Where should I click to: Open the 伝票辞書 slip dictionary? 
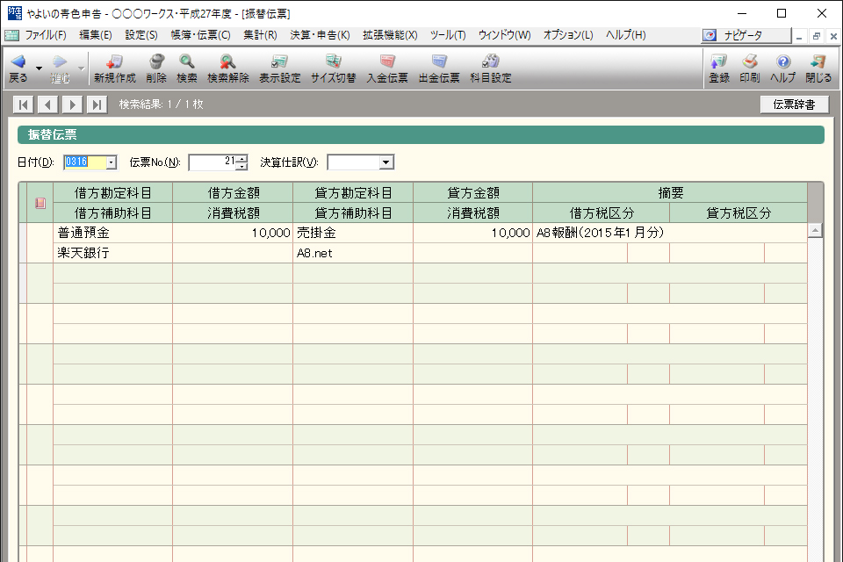click(x=794, y=104)
